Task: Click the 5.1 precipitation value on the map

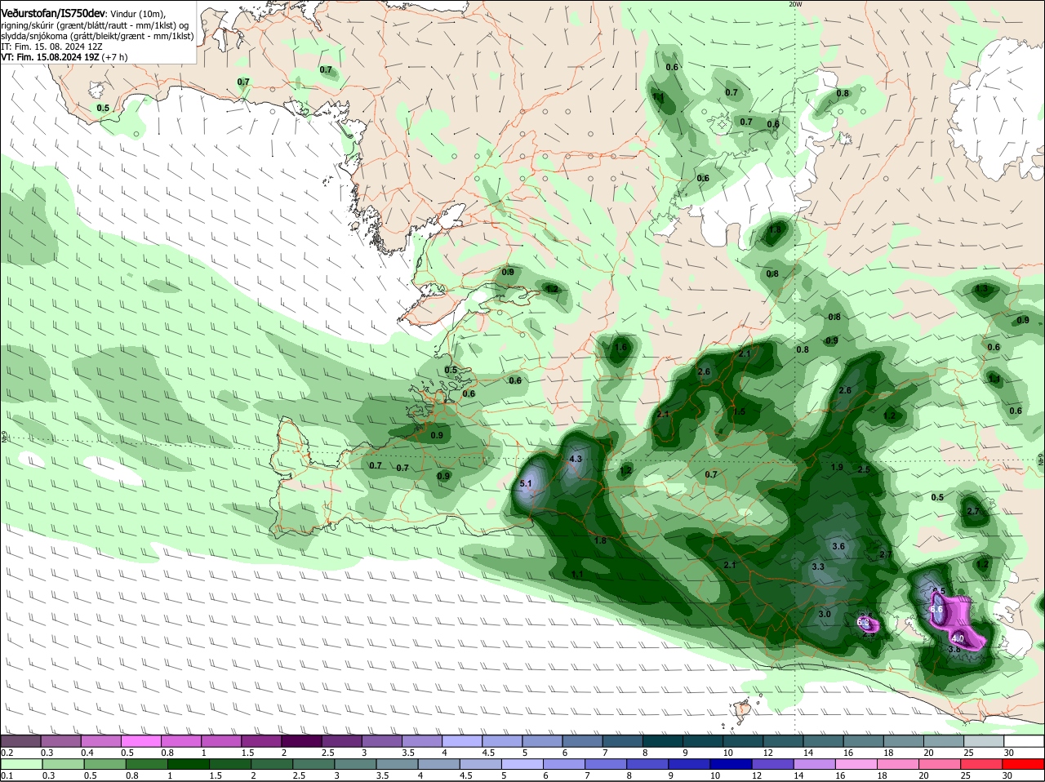Action: [x=526, y=484]
